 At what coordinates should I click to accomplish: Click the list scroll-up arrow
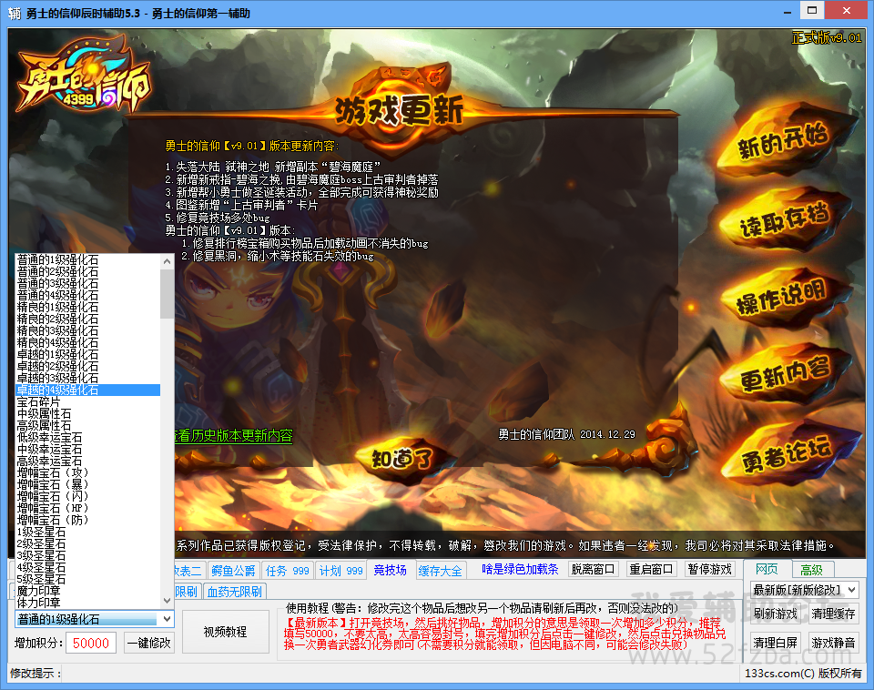pos(168,261)
